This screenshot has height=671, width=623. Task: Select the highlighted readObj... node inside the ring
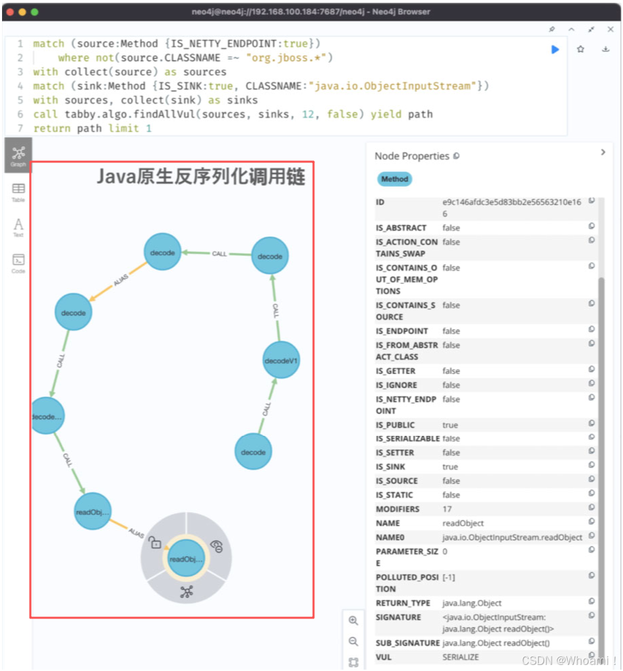pos(186,559)
